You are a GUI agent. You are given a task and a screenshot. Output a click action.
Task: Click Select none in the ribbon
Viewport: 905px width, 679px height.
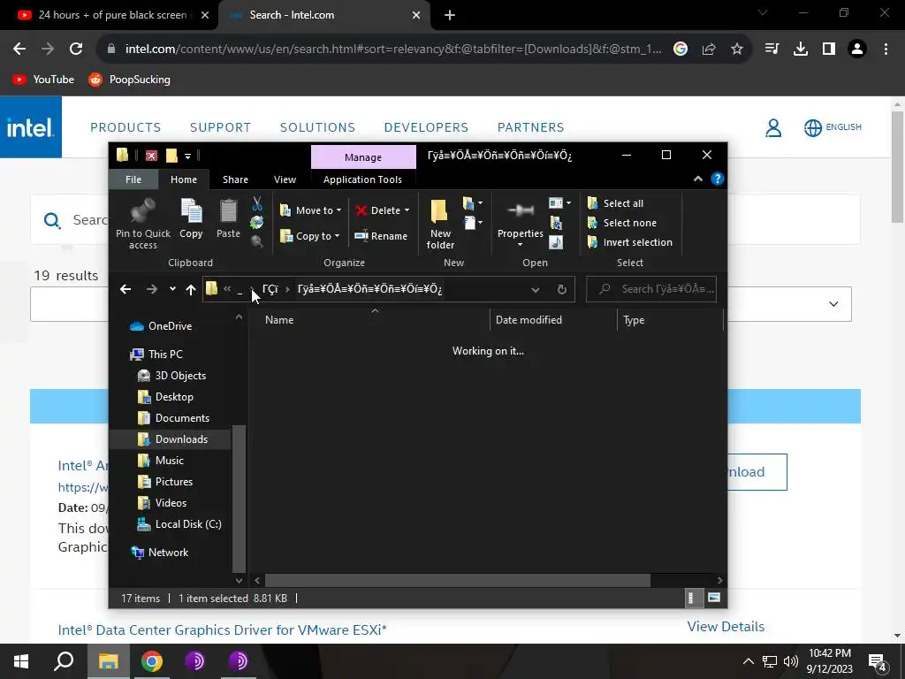click(x=621, y=223)
